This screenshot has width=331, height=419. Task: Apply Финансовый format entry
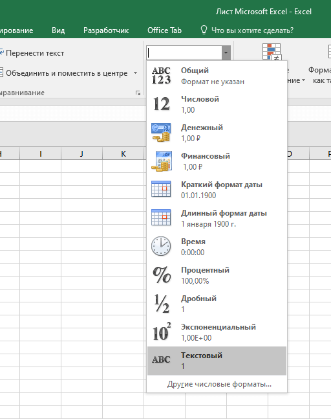217,161
